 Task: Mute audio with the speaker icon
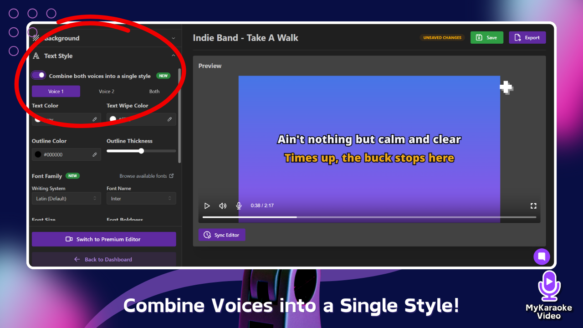click(223, 206)
